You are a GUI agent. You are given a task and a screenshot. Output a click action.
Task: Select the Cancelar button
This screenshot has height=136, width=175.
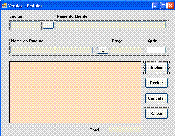point(157,98)
